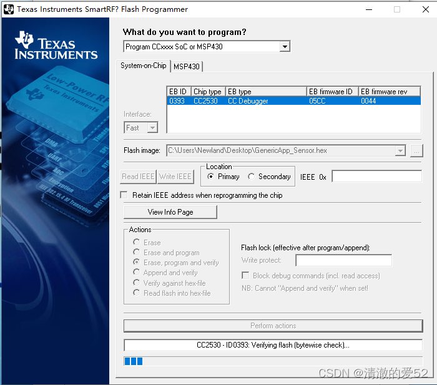Viewport: 437px width, 385px height.
Task: Select the Primary location radio button
Action: 211,177
